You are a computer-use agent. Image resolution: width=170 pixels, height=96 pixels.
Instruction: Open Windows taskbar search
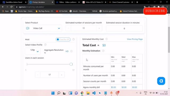[59, 93]
